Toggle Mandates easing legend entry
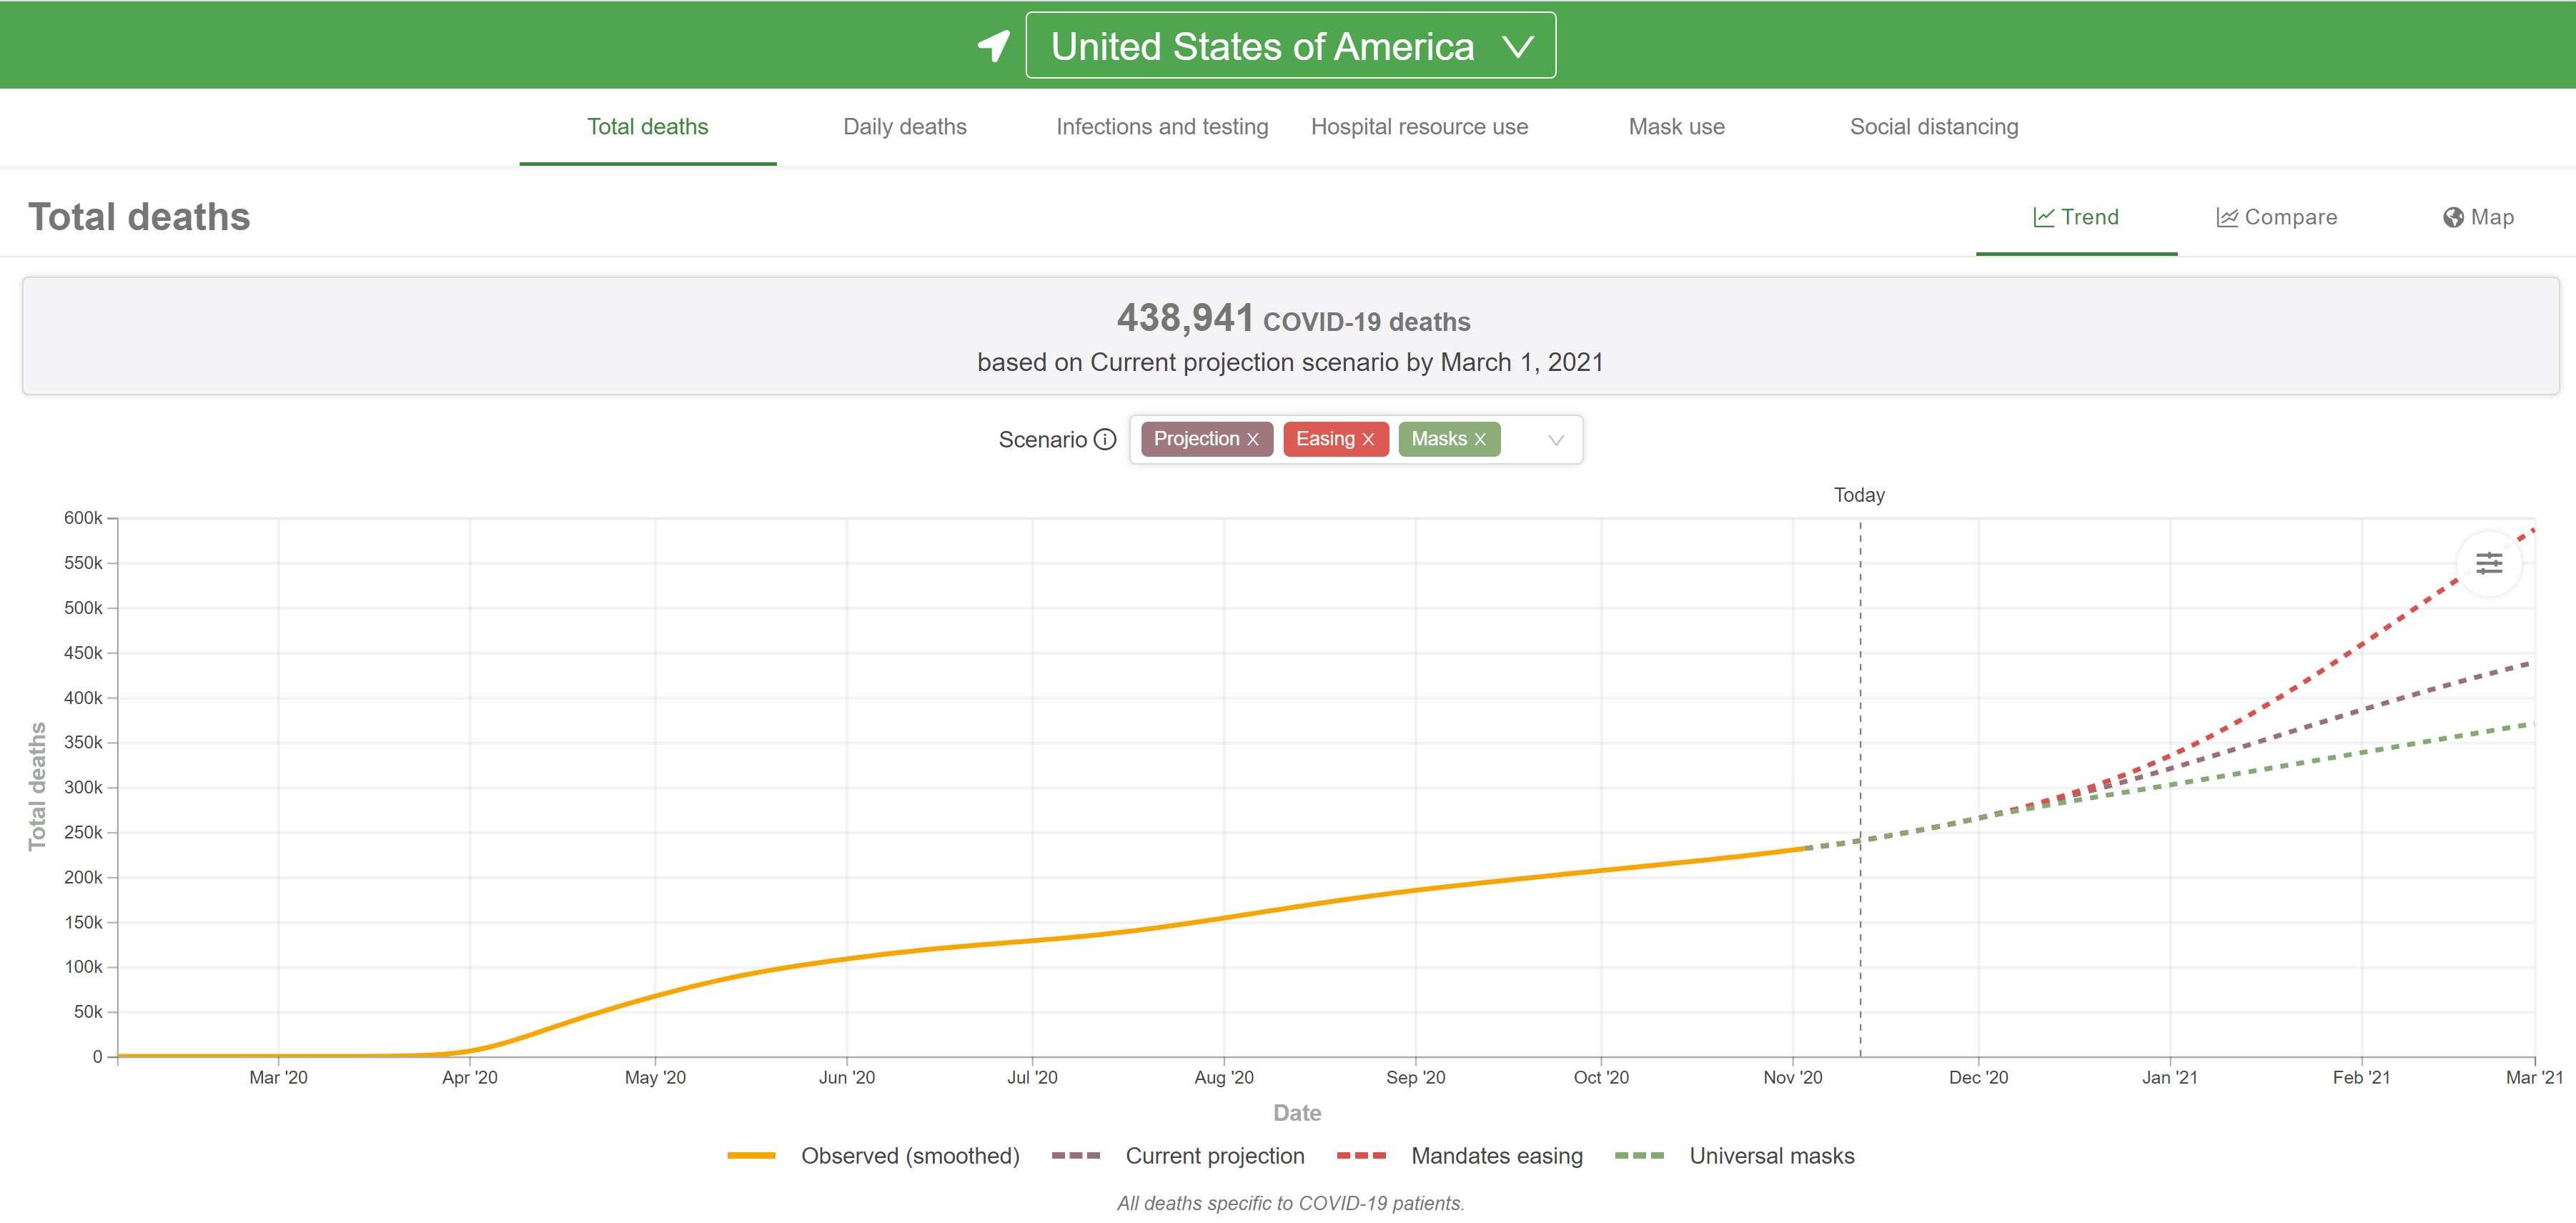 (1460, 1156)
